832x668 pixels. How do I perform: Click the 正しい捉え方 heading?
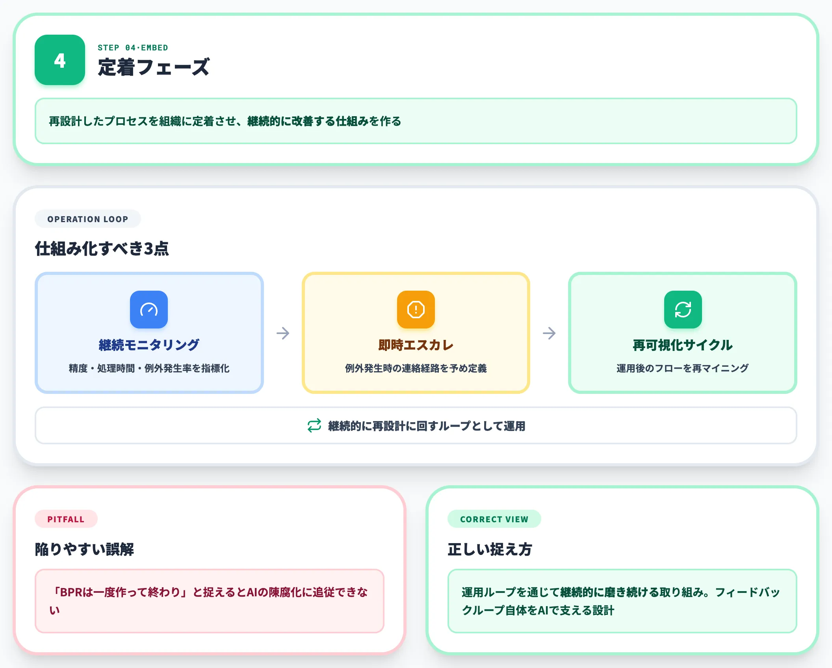[490, 549]
